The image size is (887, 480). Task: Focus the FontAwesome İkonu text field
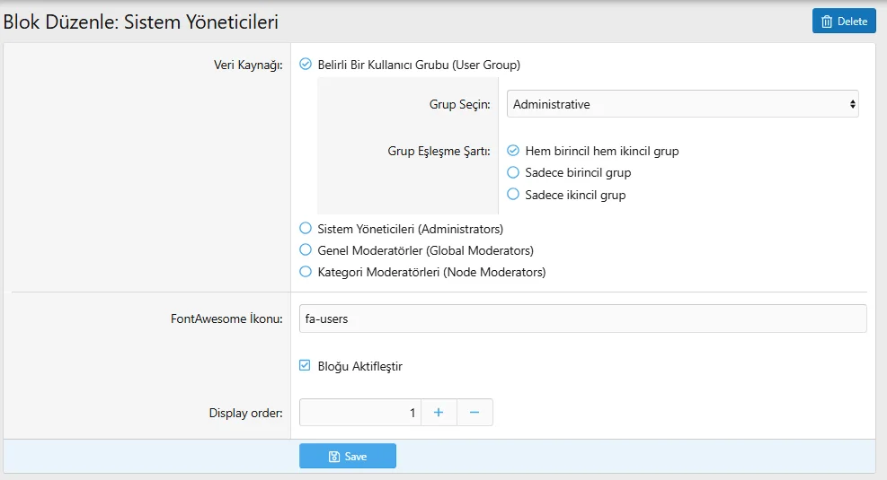point(582,319)
